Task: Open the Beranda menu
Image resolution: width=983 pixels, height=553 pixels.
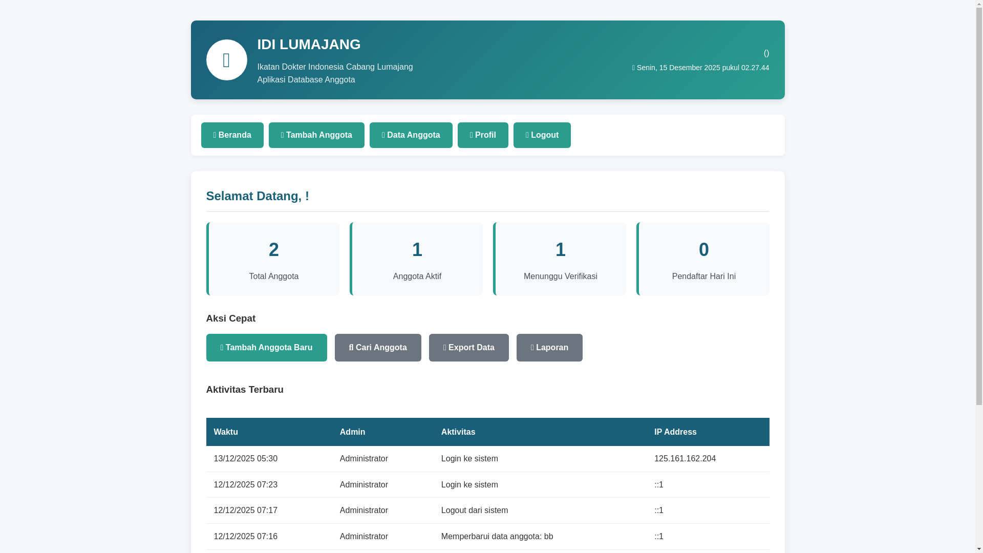Action: click(232, 135)
